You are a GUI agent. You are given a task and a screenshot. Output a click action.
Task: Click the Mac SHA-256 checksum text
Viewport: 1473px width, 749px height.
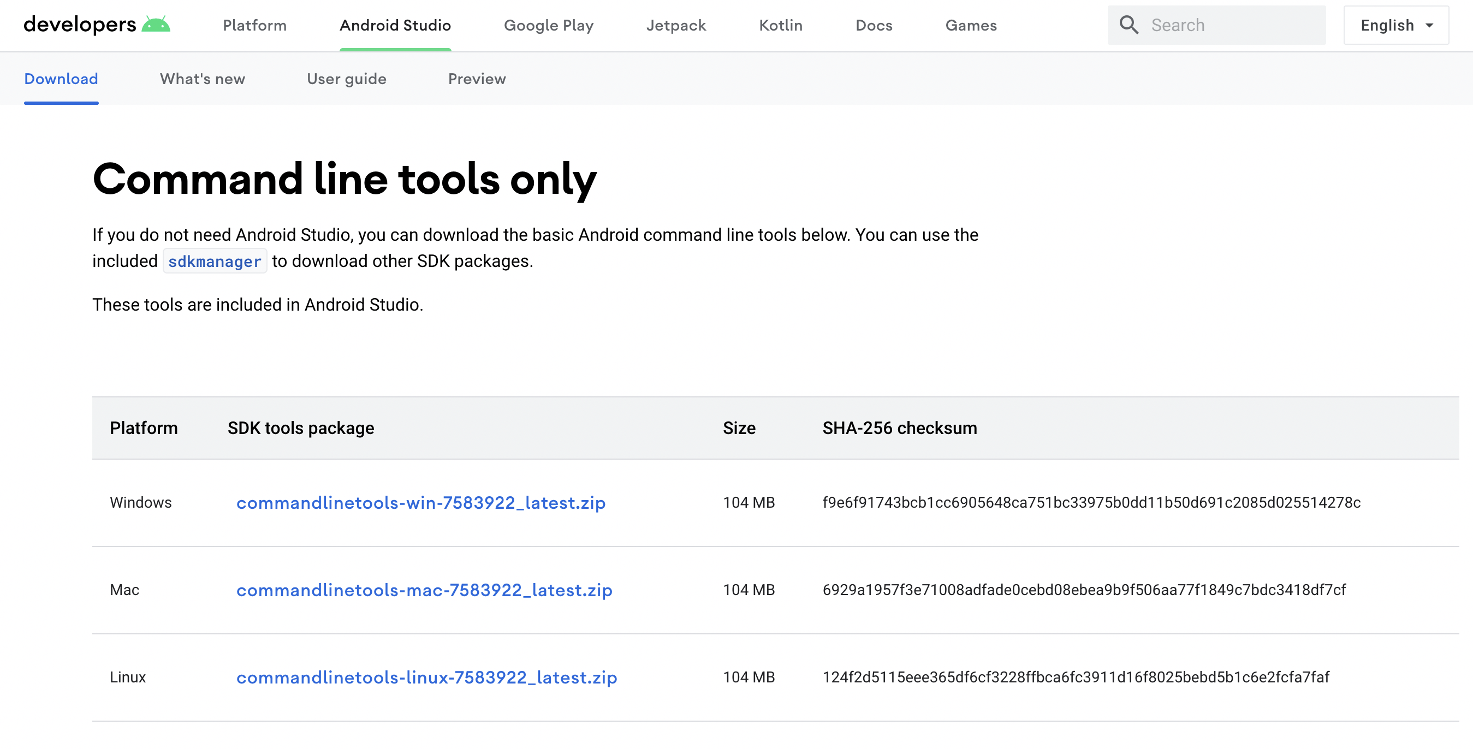(1084, 590)
